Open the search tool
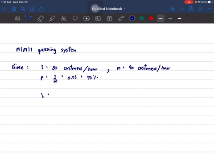Image resolution: width=214 pixels, height=160 pixels. point(23,9)
